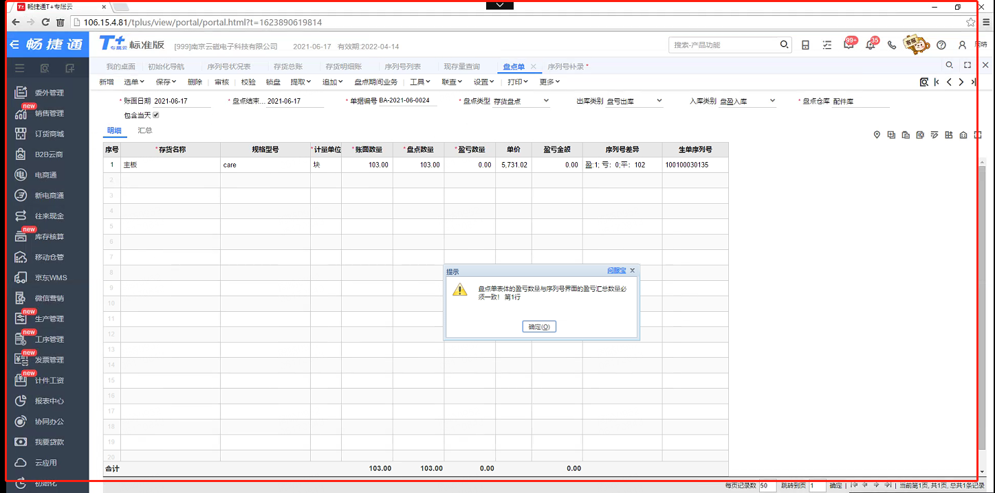Click browser reload button
The width and height of the screenshot is (995, 493).
tap(46, 22)
